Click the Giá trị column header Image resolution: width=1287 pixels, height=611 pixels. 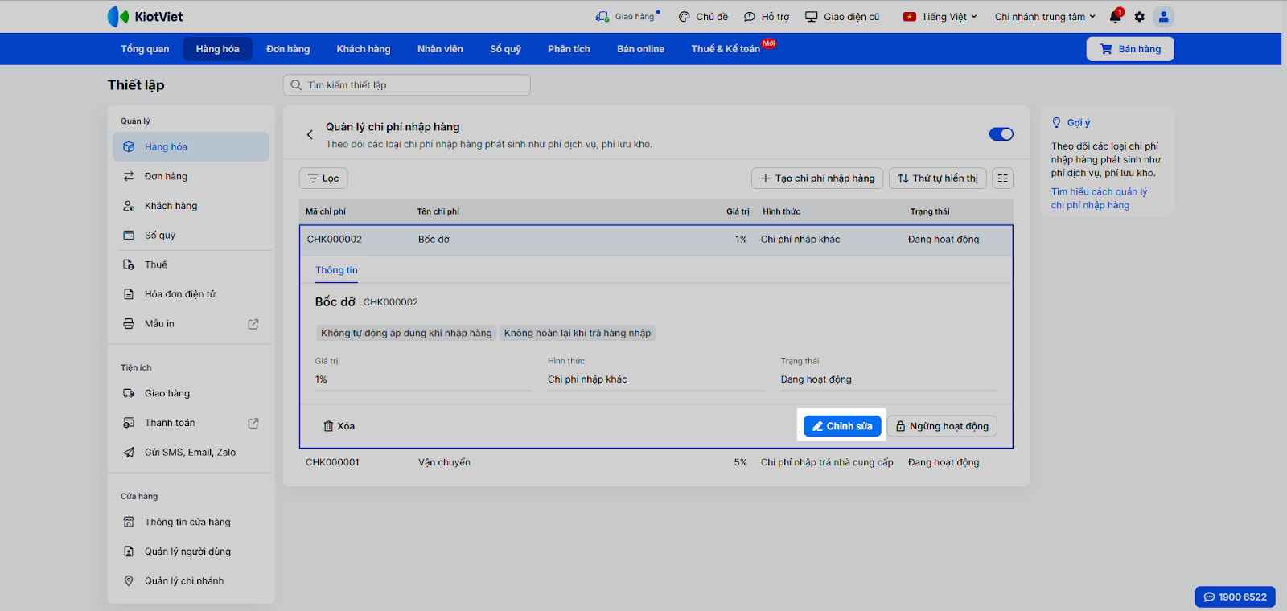click(x=738, y=211)
